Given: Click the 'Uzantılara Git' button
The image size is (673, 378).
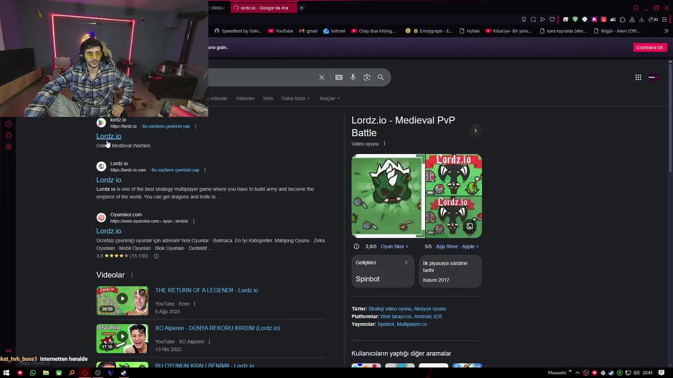Looking at the screenshot, I should click(650, 47).
